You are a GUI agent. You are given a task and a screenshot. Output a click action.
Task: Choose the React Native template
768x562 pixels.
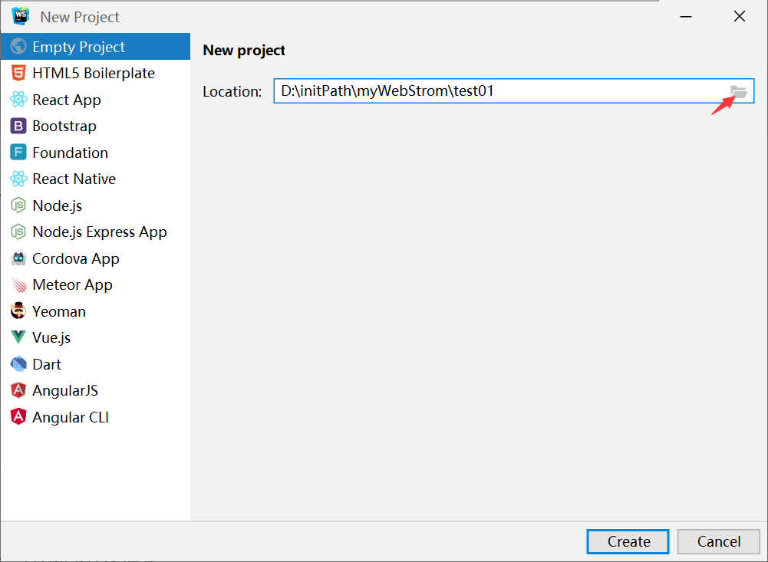tap(19, 179)
